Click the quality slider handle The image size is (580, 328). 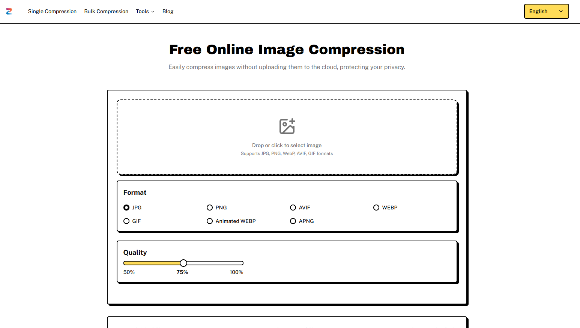(183, 263)
